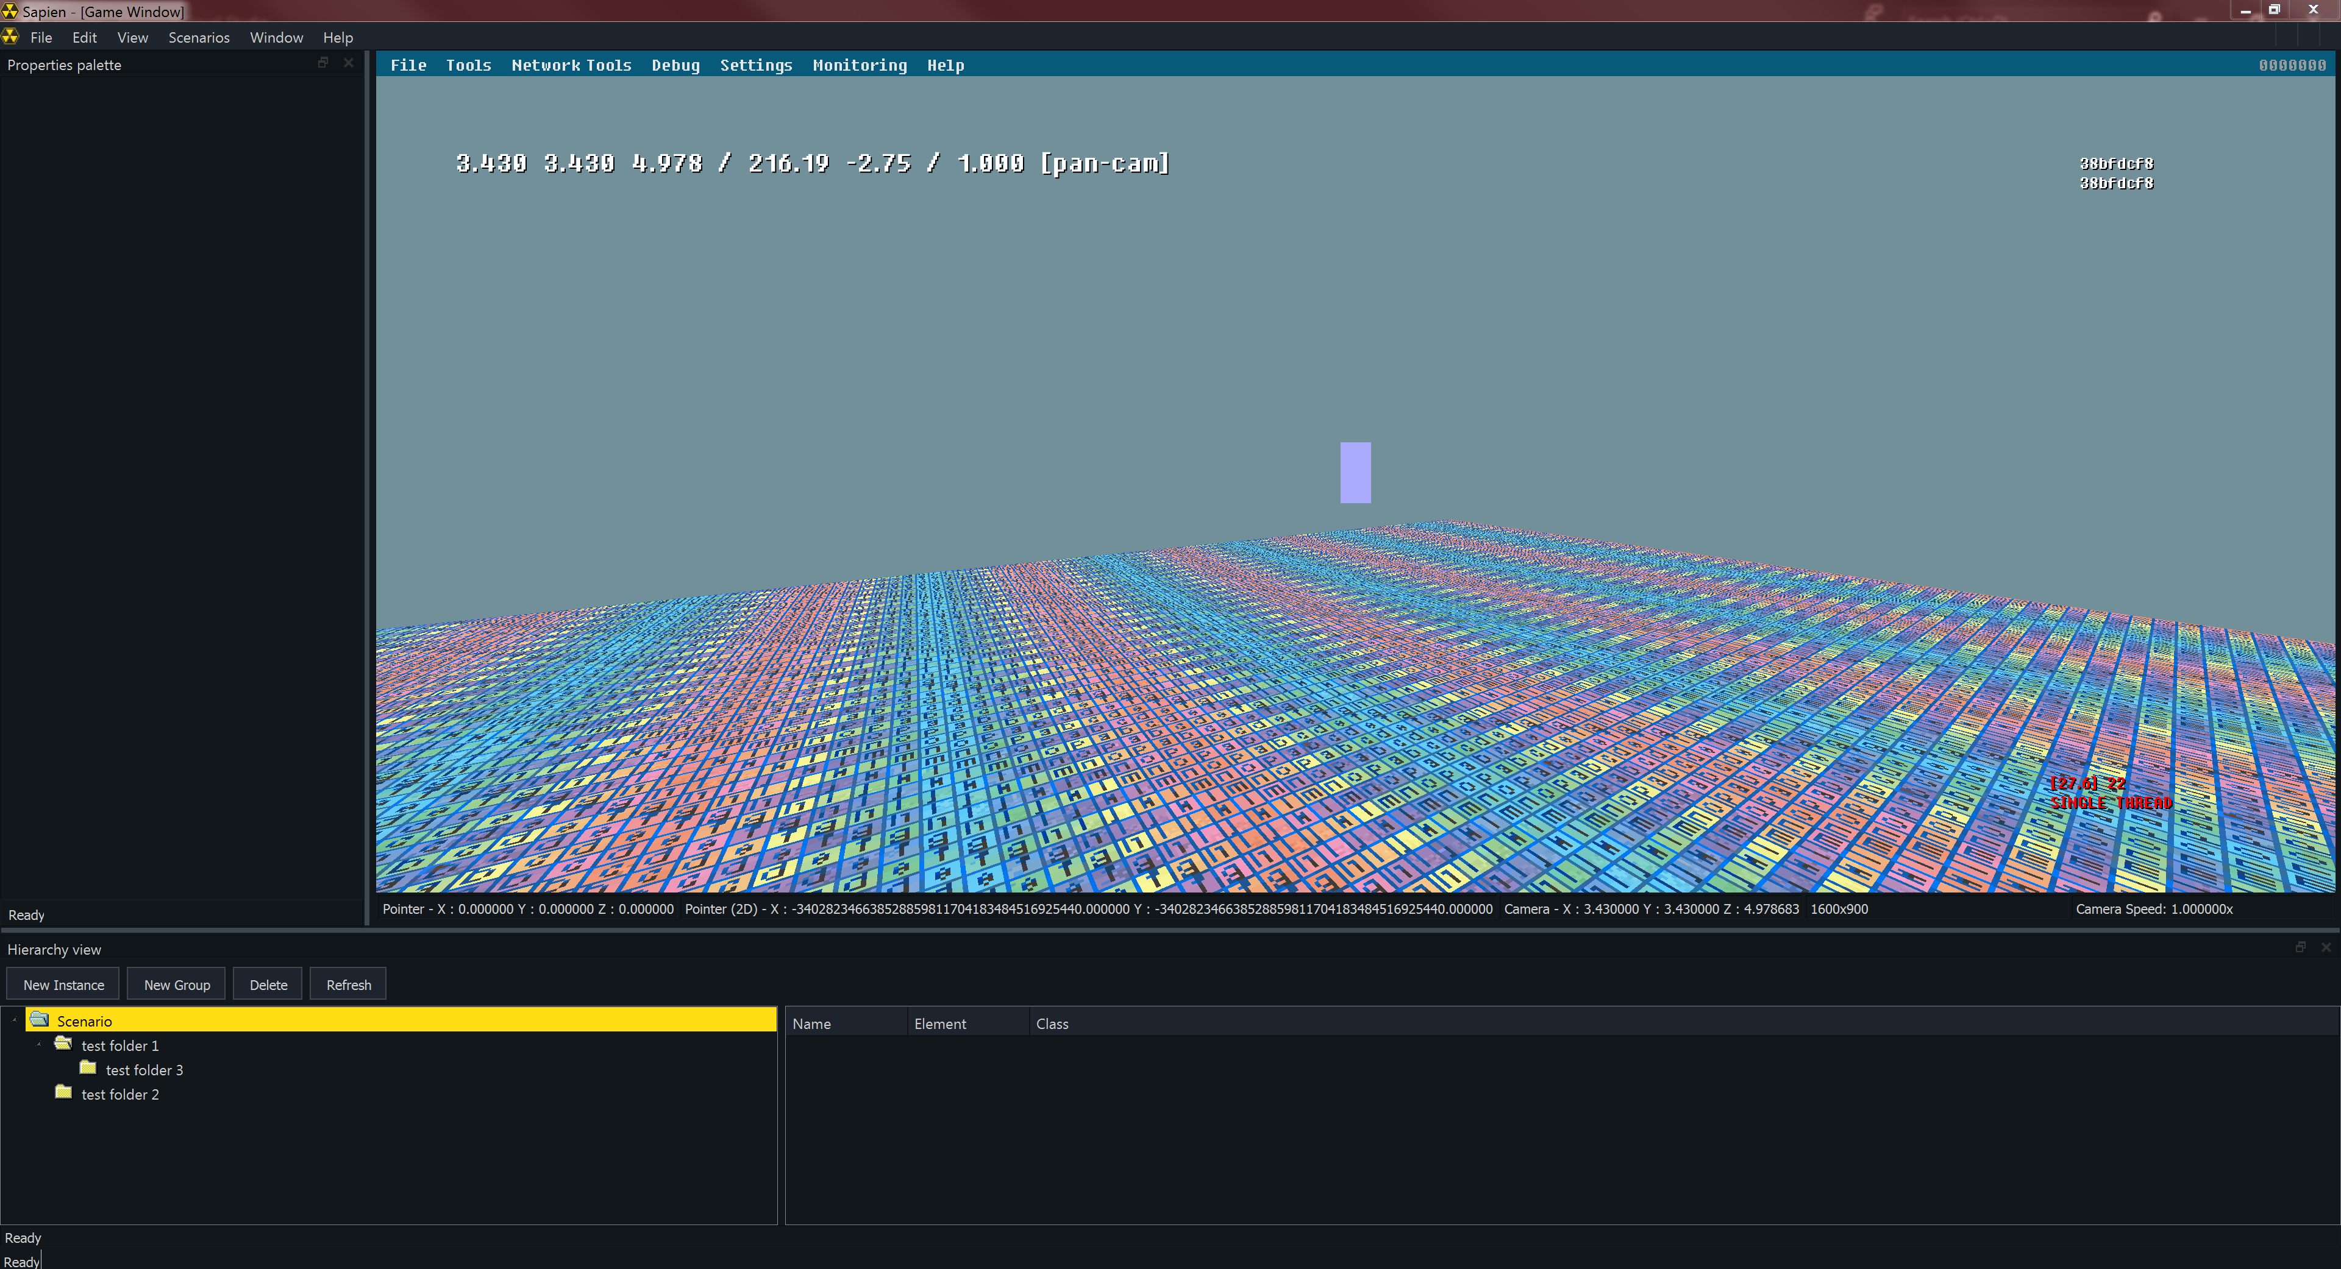Click the test folder 2 folder icon
2341x1269 pixels.
63,1093
